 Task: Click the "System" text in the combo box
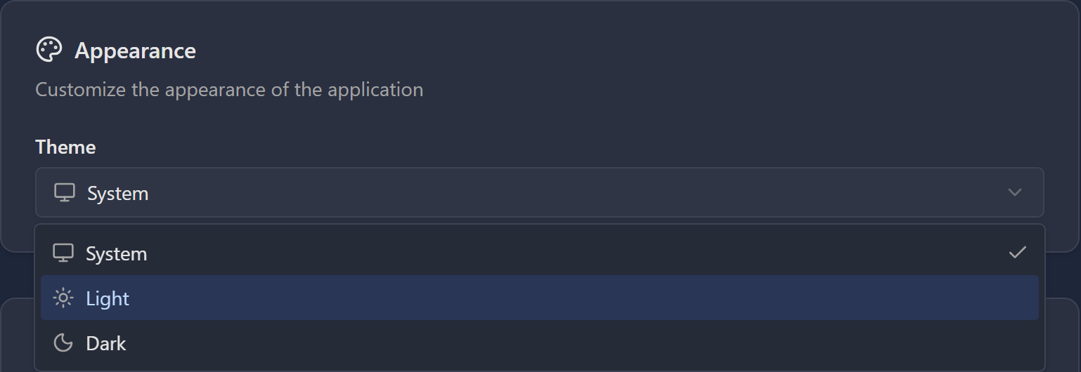117,193
